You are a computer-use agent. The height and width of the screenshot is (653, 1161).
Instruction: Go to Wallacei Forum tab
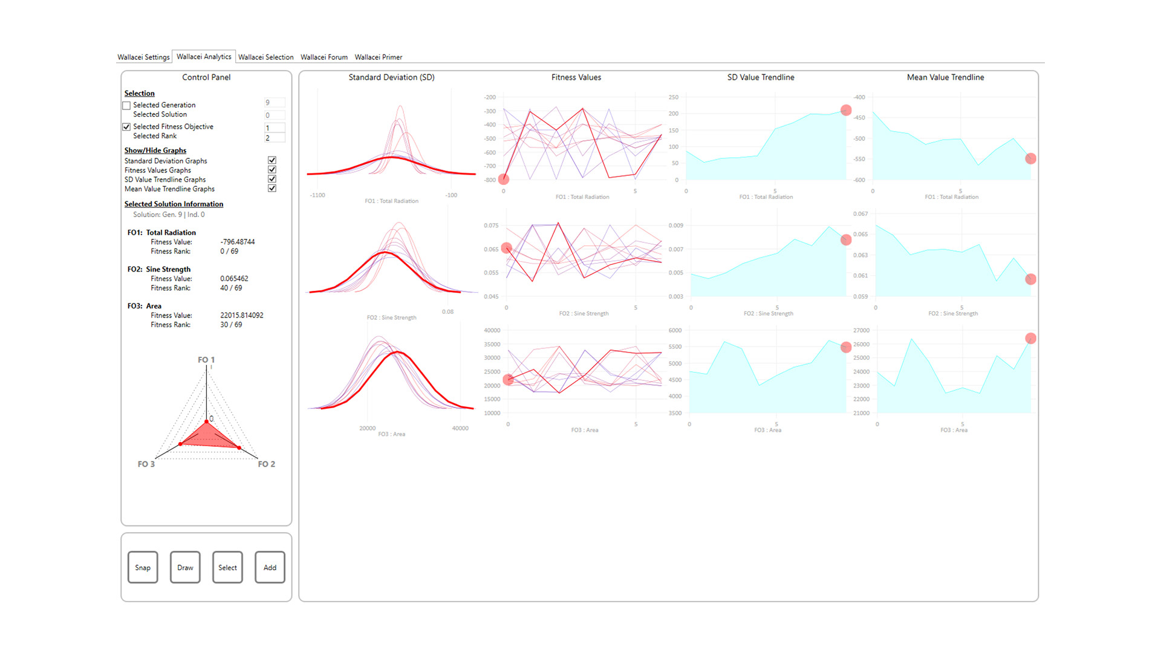tap(324, 57)
